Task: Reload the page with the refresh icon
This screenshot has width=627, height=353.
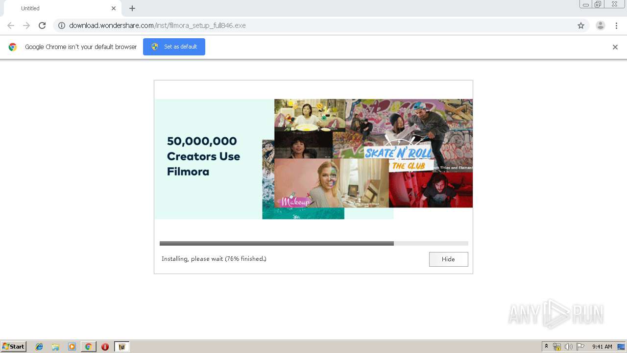Action: click(42, 25)
